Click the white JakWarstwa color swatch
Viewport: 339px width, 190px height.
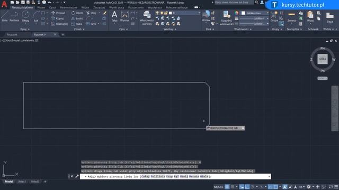[243, 13]
